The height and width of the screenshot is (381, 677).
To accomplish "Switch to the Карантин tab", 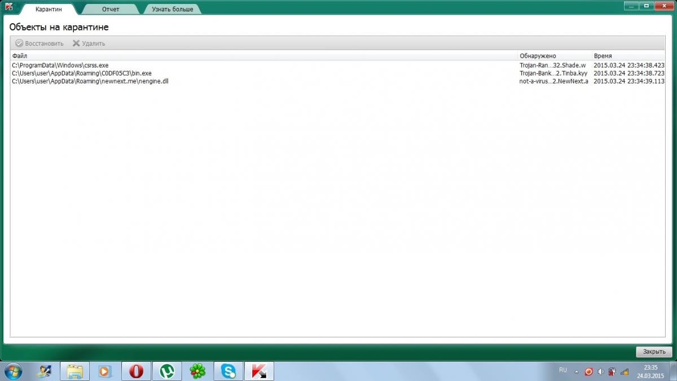I will (49, 10).
